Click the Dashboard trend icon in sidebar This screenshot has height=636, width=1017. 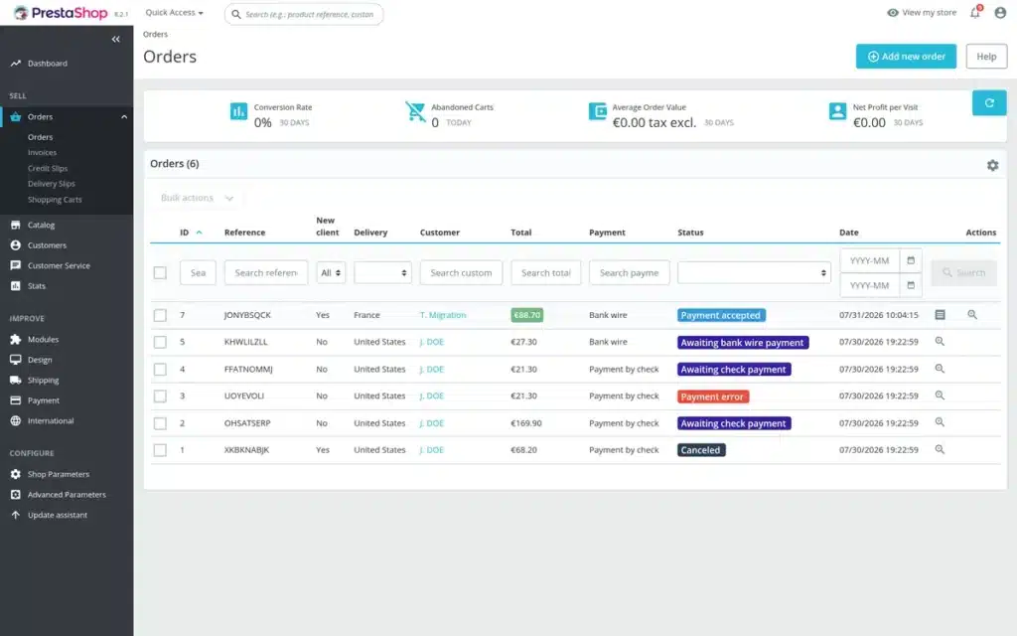coord(16,63)
